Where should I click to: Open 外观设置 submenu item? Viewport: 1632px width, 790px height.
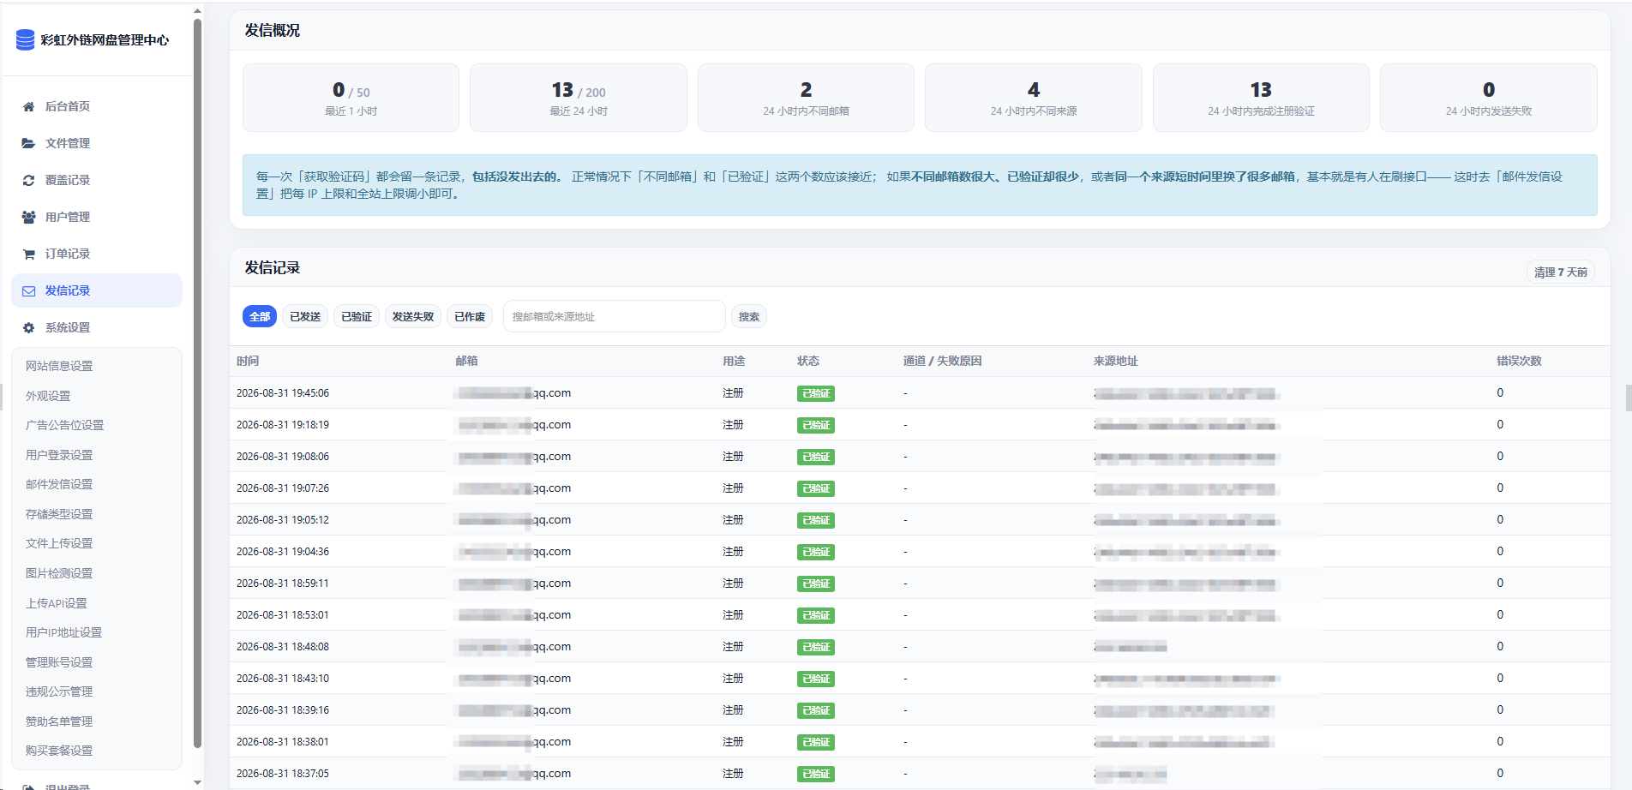(48, 396)
